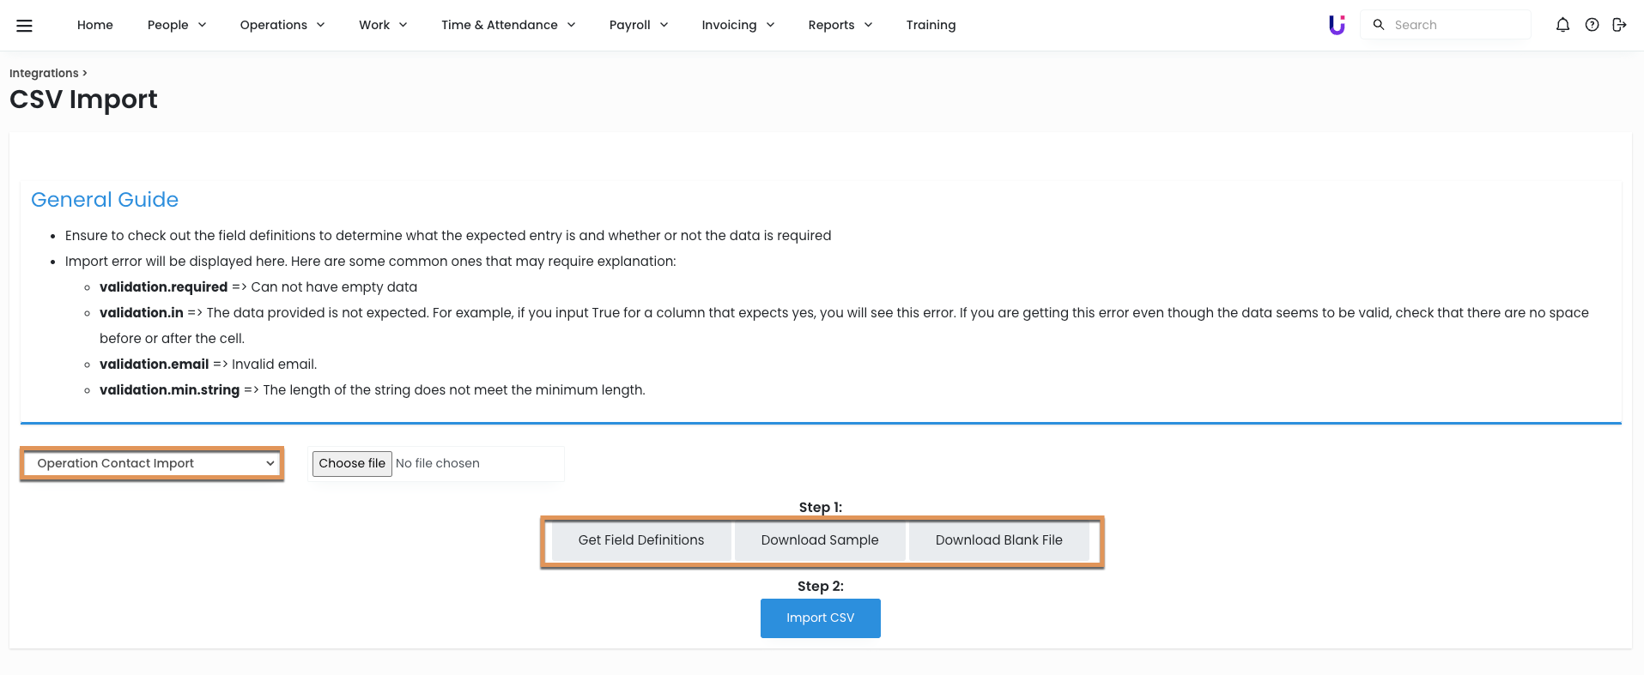Click the purple U brand logo

click(x=1337, y=25)
